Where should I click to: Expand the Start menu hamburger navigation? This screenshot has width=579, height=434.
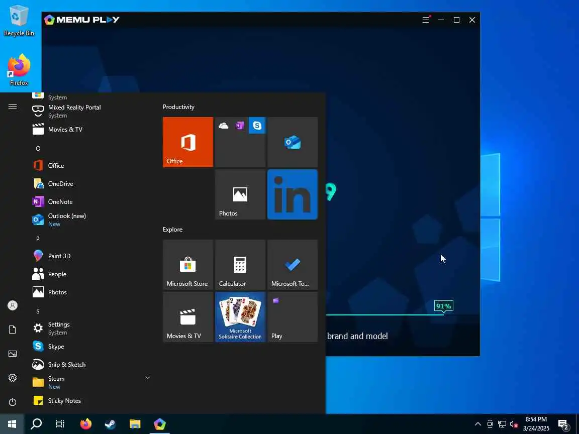13,107
